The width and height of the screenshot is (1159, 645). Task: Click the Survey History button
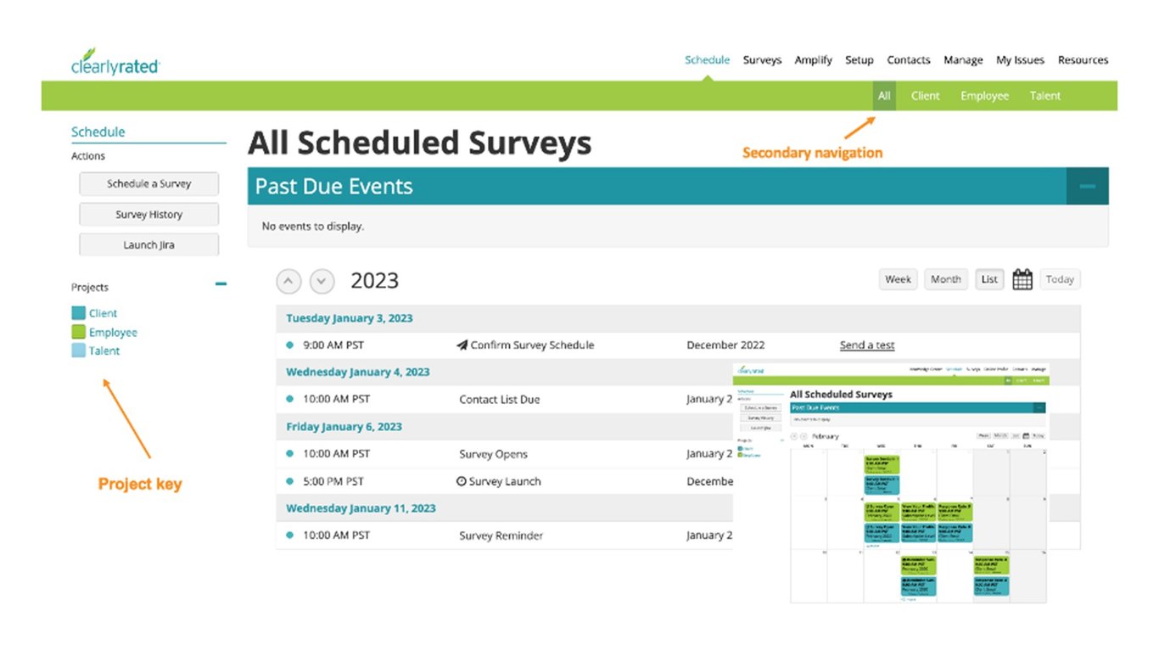coord(148,215)
